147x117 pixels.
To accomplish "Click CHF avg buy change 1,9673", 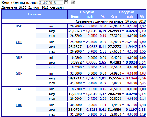I will pos(92,47).
